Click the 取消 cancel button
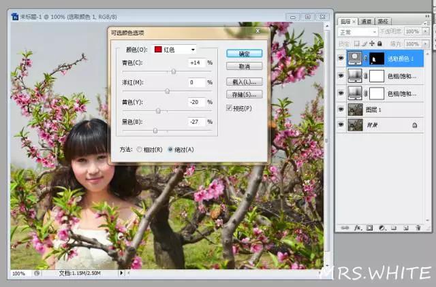Screen dimensions: 436x287 click(244, 67)
